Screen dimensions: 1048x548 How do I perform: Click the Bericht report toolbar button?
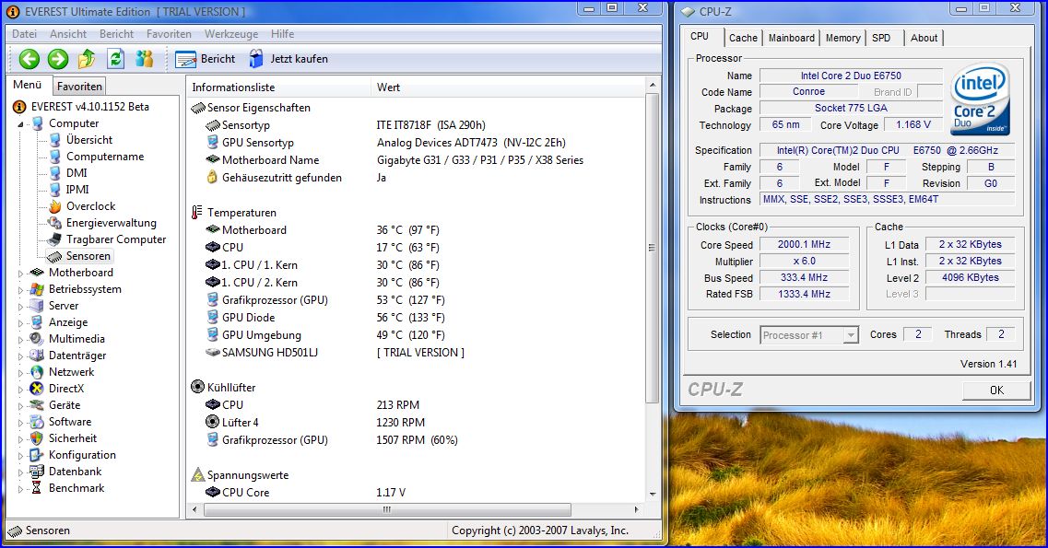[206, 59]
